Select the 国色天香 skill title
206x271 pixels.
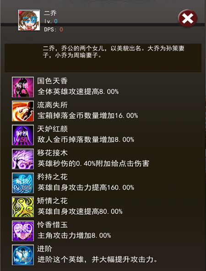(52, 81)
